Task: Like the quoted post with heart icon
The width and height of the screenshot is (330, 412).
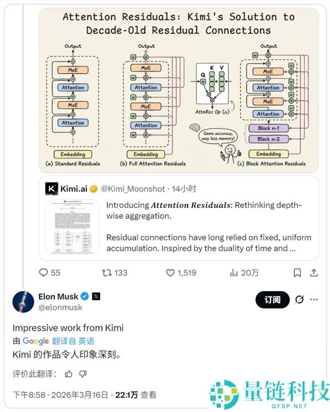Action: 170,273
